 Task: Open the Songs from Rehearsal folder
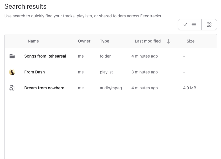click(45, 56)
